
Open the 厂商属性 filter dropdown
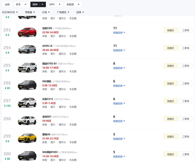63,12
